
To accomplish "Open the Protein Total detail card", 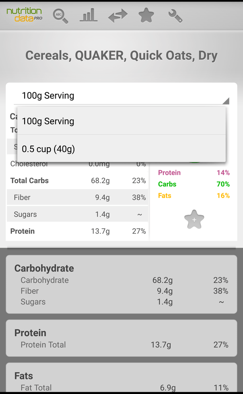I will click(x=121, y=338).
